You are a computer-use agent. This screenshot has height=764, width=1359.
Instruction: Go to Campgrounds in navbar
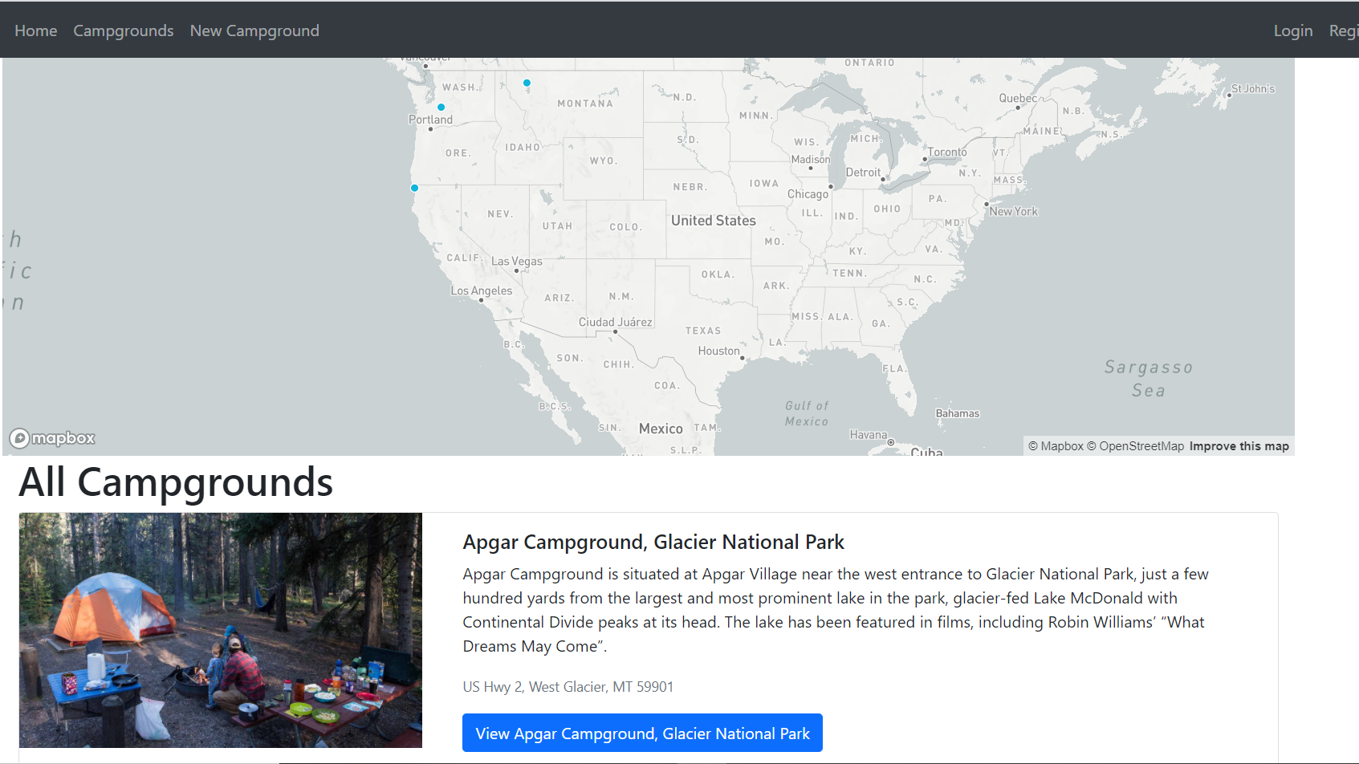124,30
